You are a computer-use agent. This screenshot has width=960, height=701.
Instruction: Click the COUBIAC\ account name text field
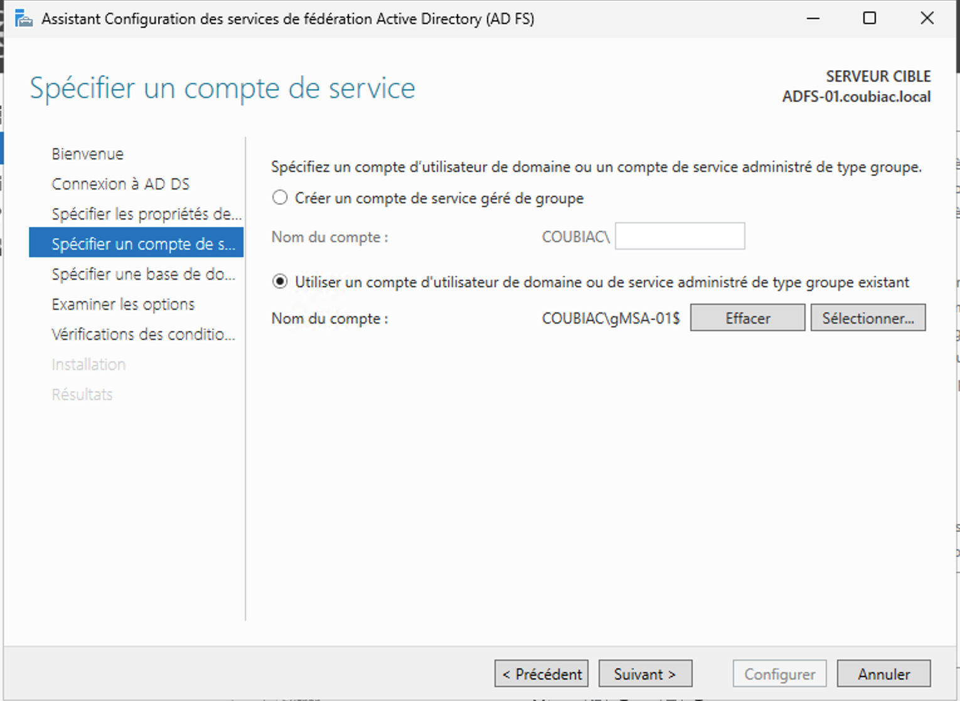pos(680,236)
